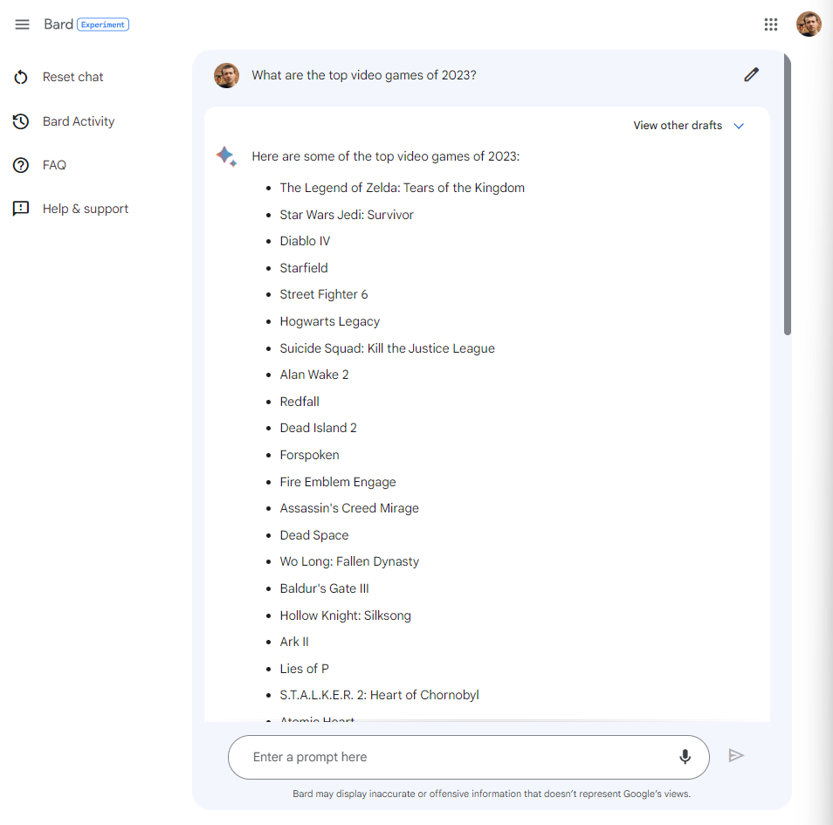The height and width of the screenshot is (825, 833).
Task: Click the Reset chat circular arrow icon
Action: (x=21, y=78)
